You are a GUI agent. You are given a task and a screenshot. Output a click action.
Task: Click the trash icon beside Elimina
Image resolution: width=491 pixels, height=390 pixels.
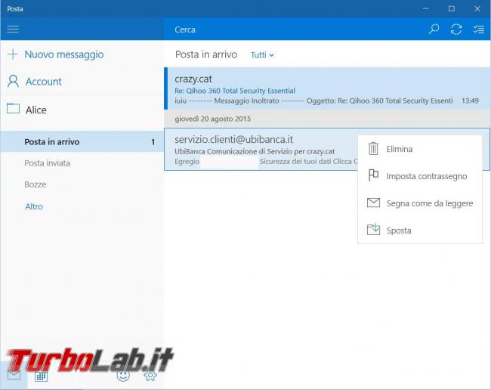(373, 148)
